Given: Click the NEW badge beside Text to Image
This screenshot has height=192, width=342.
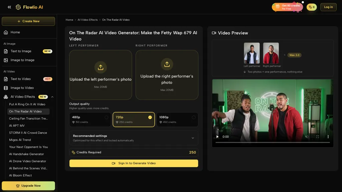Looking at the screenshot, I should [x=47, y=51].
